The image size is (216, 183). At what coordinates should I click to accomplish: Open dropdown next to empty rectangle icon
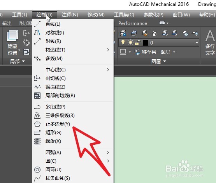(130, 52)
